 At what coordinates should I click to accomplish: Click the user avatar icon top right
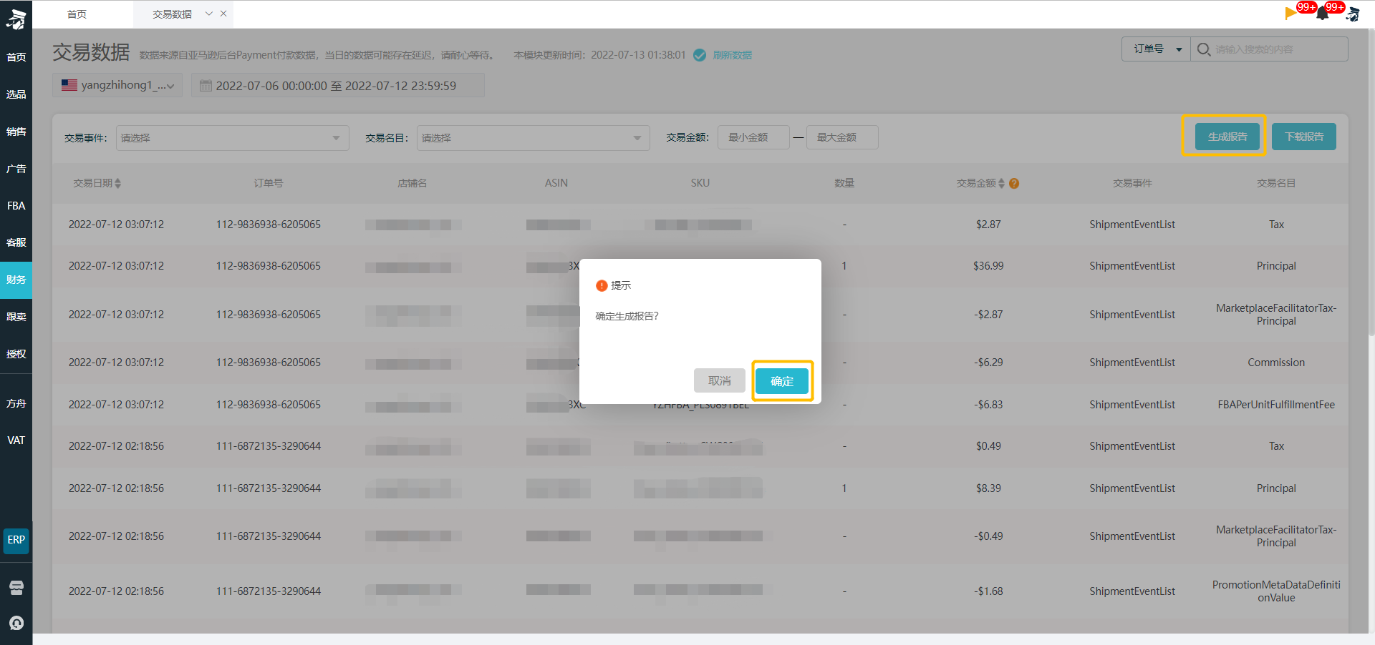[1352, 14]
